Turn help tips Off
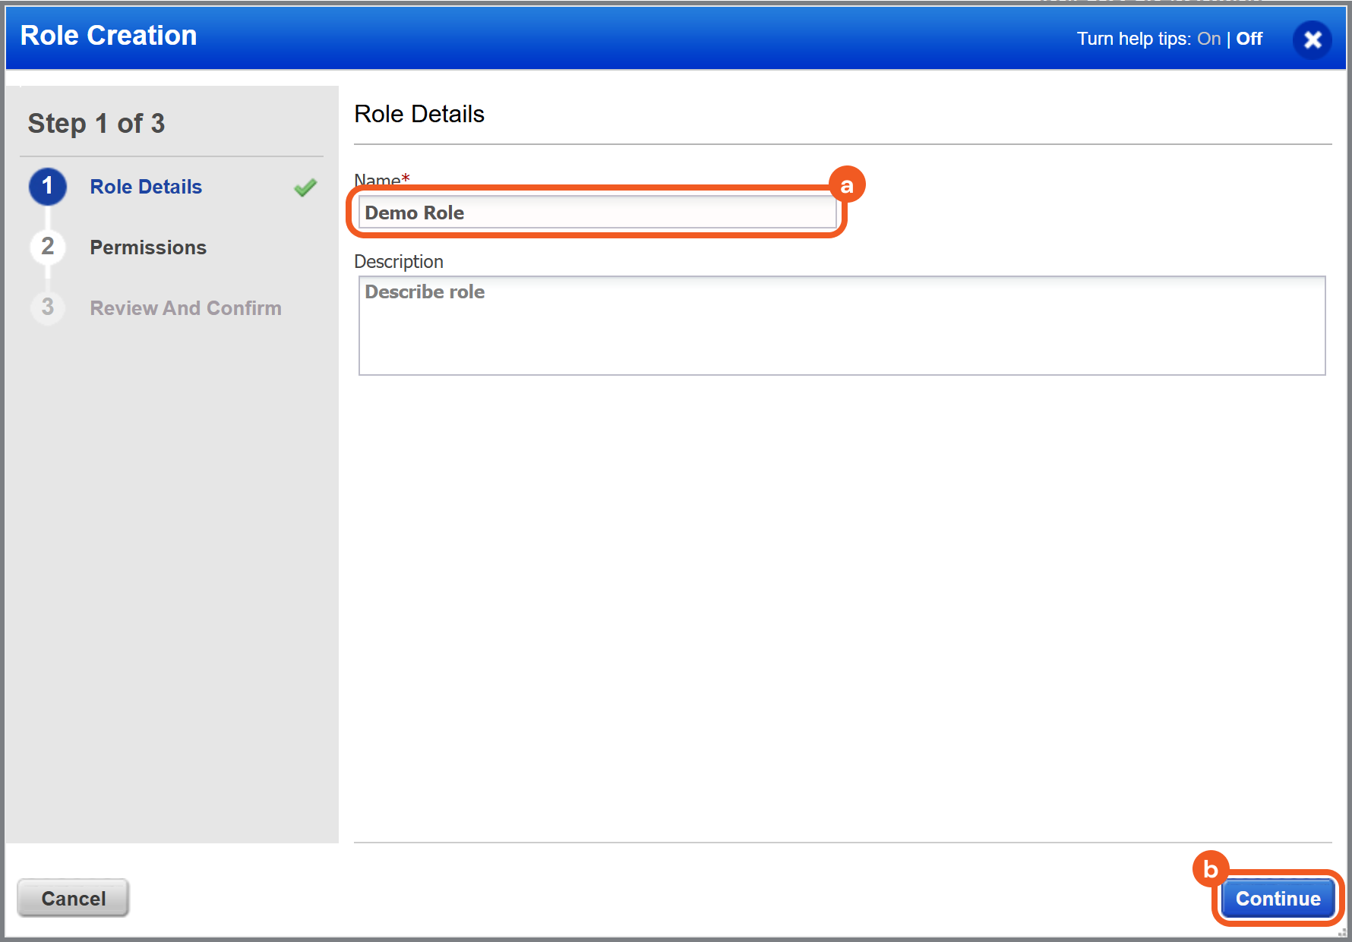The width and height of the screenshot is (1352, 942). (1249, 39)
